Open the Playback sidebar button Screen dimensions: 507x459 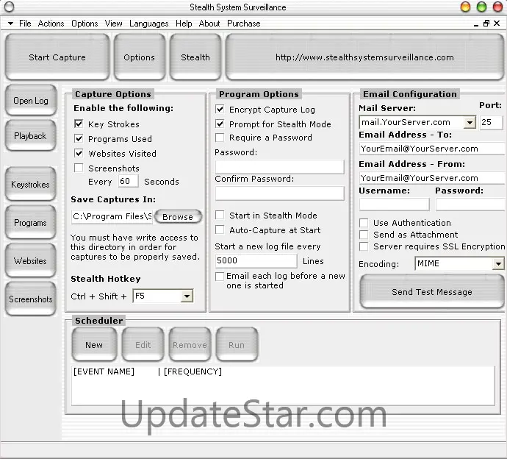click(x=31, y=136)
